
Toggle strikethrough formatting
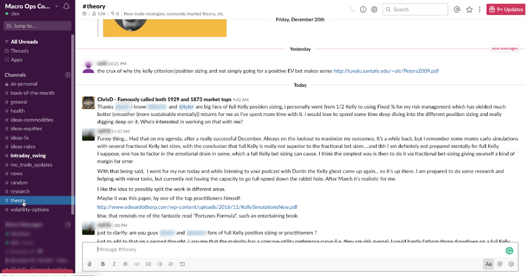[x=125, y=264]
